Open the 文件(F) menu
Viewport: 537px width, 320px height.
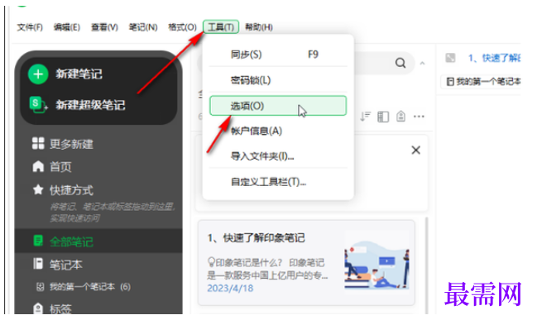click(30, 27)
